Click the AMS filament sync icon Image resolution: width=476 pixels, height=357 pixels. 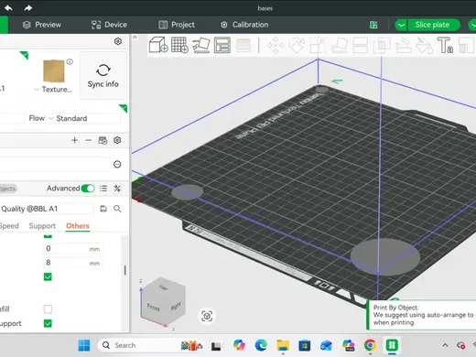103,140
